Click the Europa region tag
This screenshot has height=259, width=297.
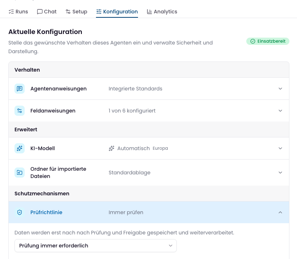[x=160, y=148]
